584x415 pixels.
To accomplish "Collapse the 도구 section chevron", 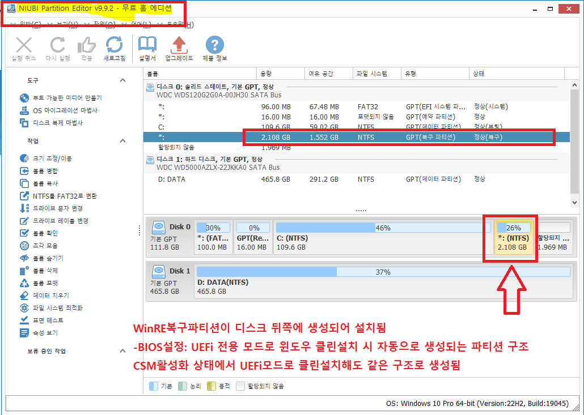I will pyautogui.click(x=122, y=80).
